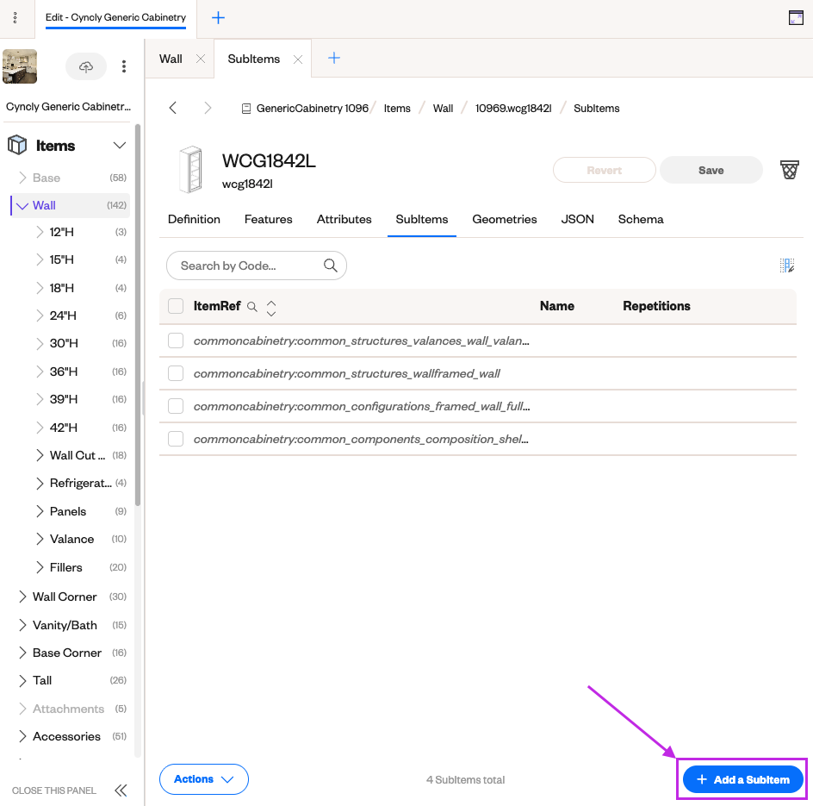Click the Items cube icon

point(17,146)
